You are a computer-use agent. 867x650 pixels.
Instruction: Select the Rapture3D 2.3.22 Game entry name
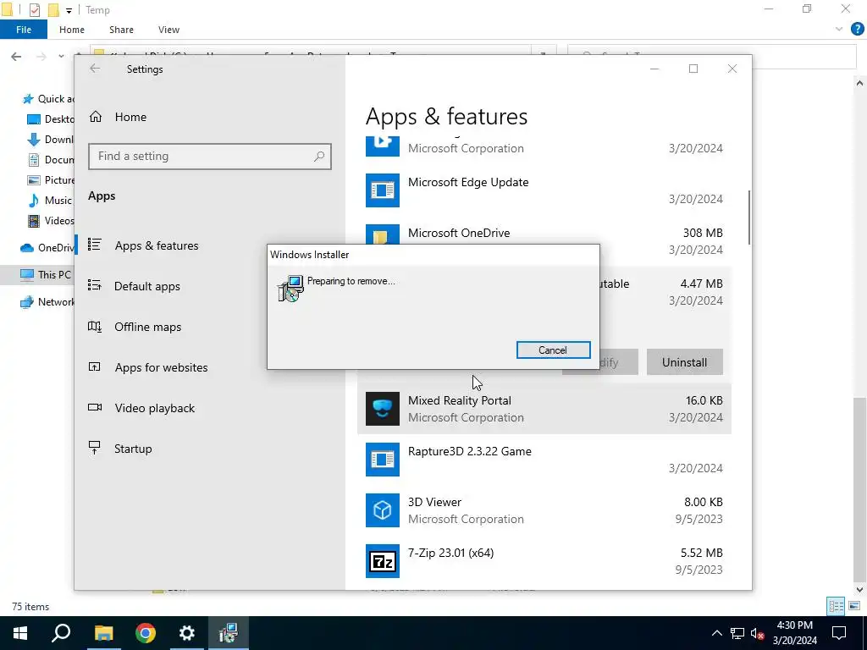coord(469,451)
